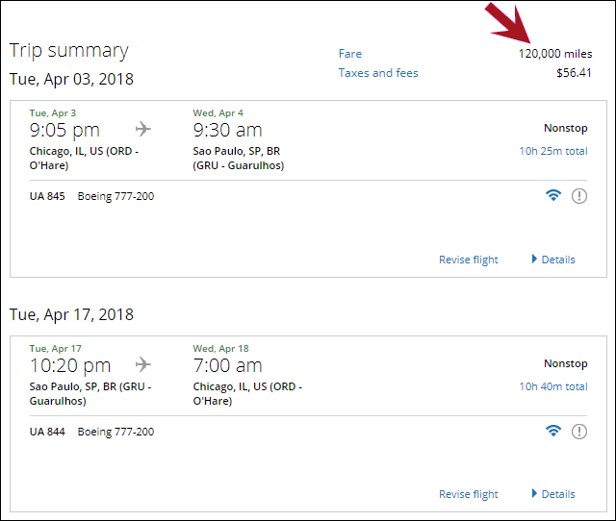The image size is (616, 521).
Task: Click 10h 40m total duration link
Action: [553, 386]
